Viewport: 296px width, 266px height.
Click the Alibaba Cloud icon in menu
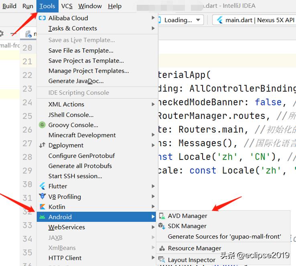(x=42, y=18)
